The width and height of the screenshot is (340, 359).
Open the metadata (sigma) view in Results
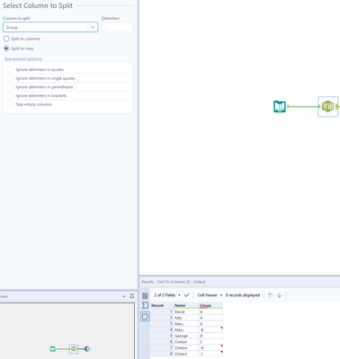pyautogui.click(x=145, y=305)
